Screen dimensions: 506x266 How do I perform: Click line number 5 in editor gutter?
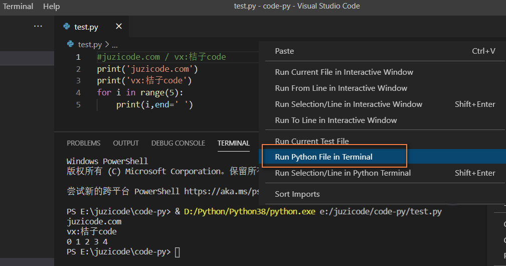coord(78,105)
